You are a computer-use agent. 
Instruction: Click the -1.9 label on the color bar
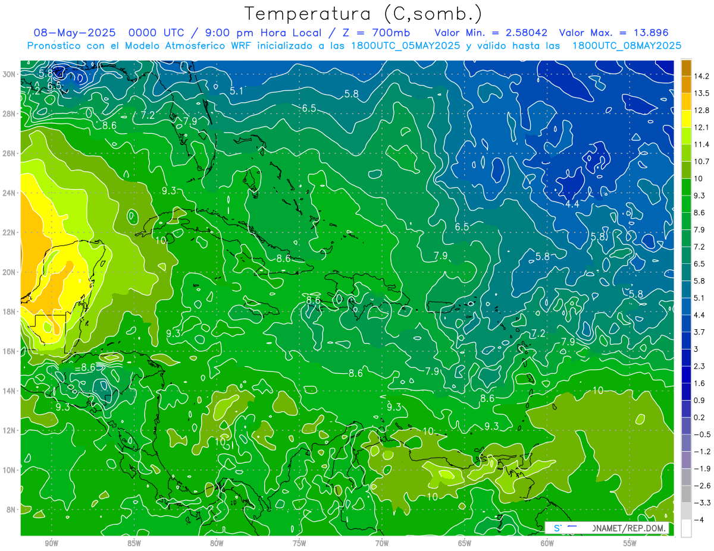(x=702, y=468)
